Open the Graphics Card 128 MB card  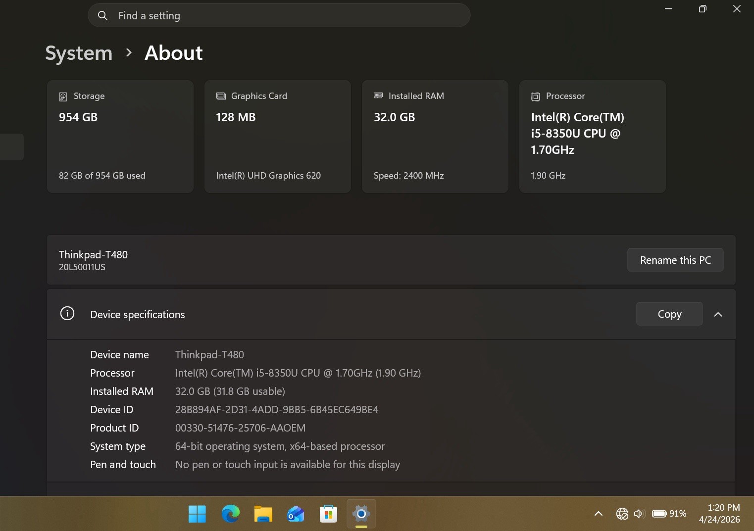click(278, 137)
